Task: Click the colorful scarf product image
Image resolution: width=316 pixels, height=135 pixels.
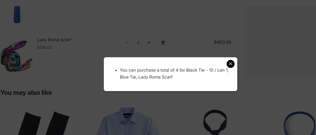Action: (17, 56)
